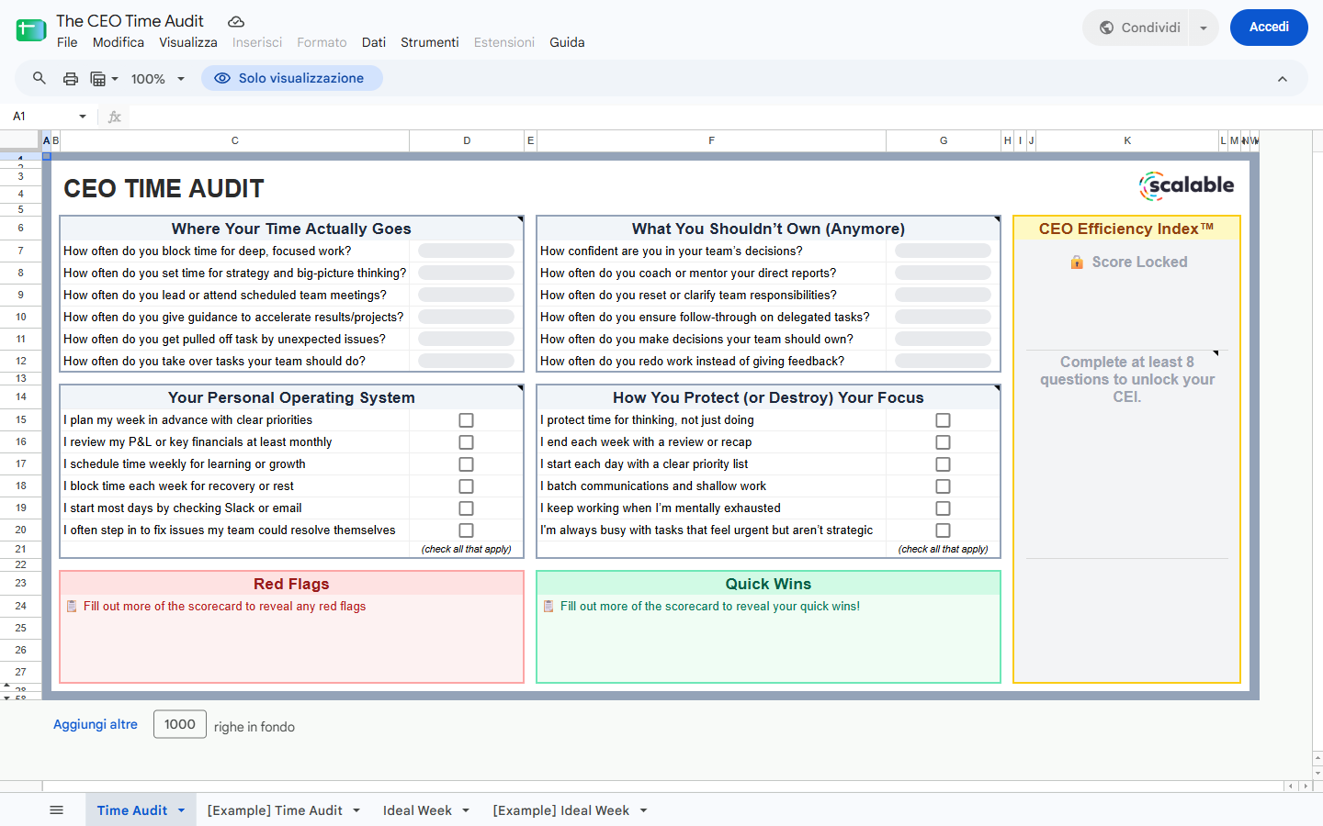
Task: Open [Example] Time Audit tab menu arrow
Action: 356,810
